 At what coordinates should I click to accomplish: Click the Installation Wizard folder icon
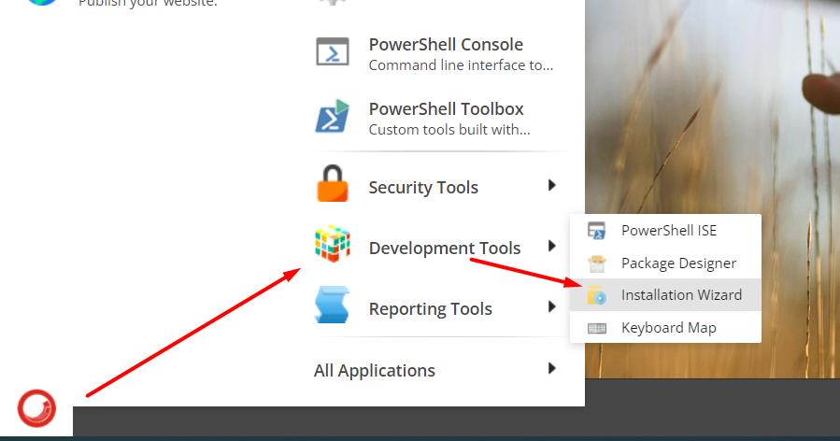click(x=596, y=295)
